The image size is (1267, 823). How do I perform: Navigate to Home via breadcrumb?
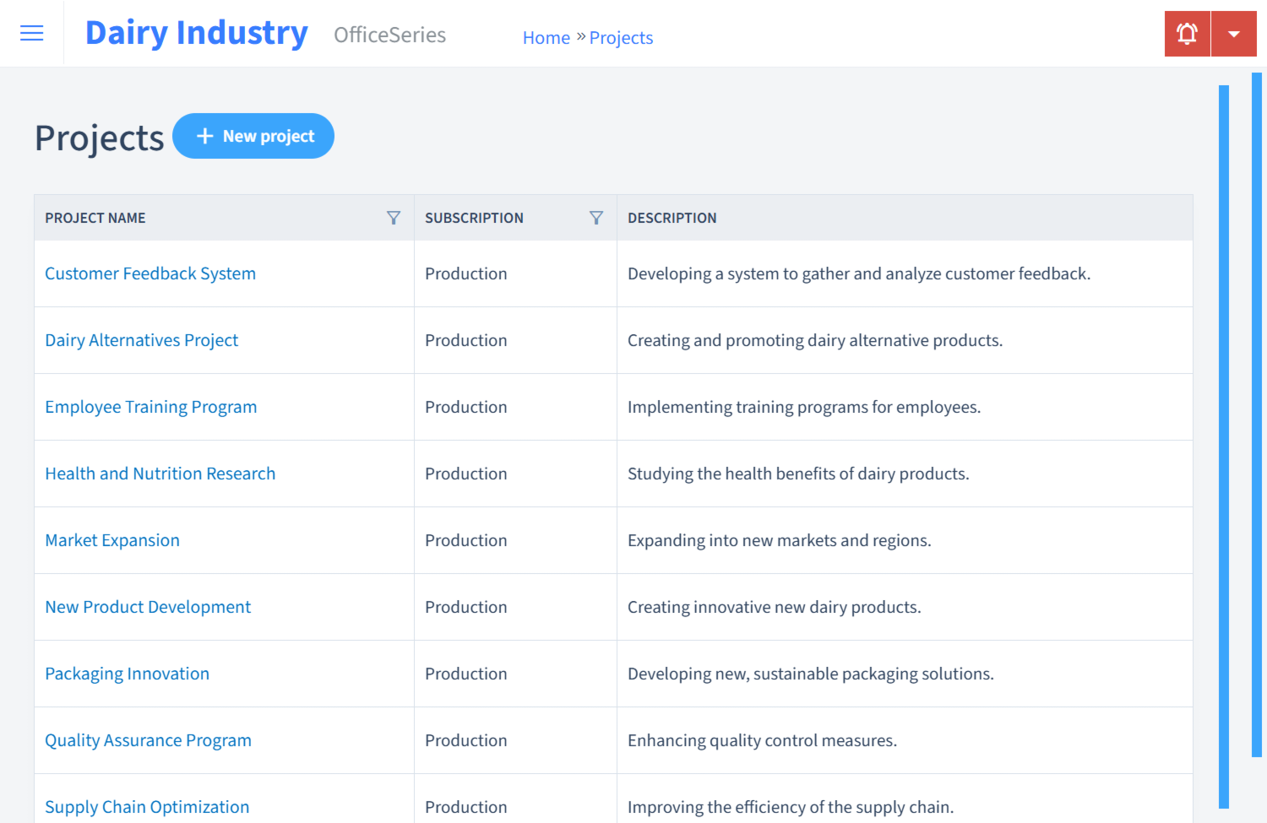pos(546,37)
